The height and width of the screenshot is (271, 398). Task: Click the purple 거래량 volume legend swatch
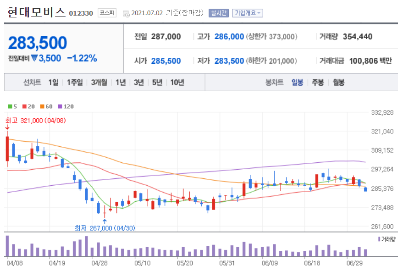pyautogui.click(x=379, y=239)
